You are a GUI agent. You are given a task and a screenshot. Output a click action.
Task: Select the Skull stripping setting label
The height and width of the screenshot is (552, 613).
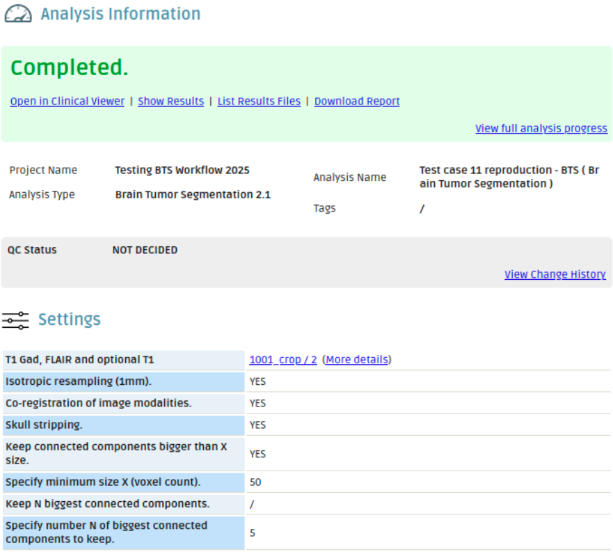44,425
